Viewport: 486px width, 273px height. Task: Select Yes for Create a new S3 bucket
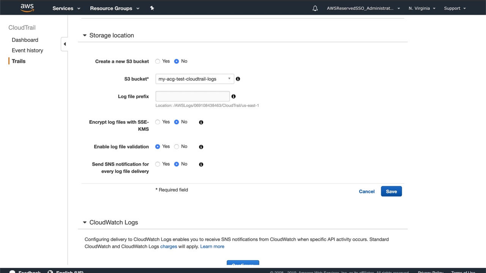[x=158, y=61]
